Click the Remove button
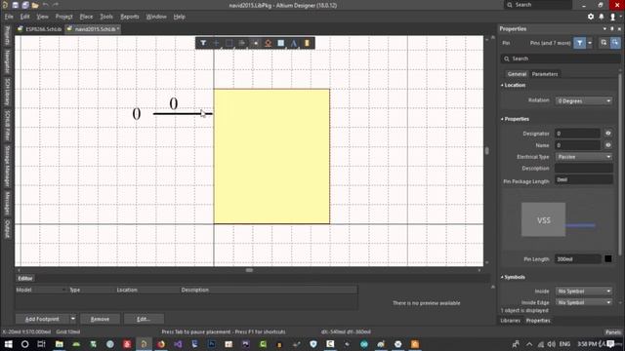Screen dimensions: 625x351 pos(100,319)
